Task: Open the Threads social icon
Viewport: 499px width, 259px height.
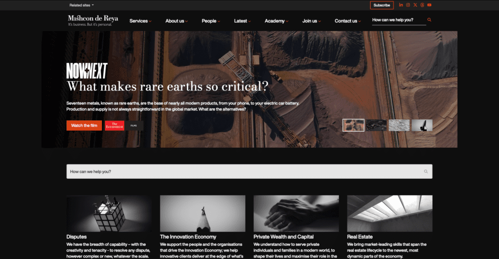Action: 422,5
